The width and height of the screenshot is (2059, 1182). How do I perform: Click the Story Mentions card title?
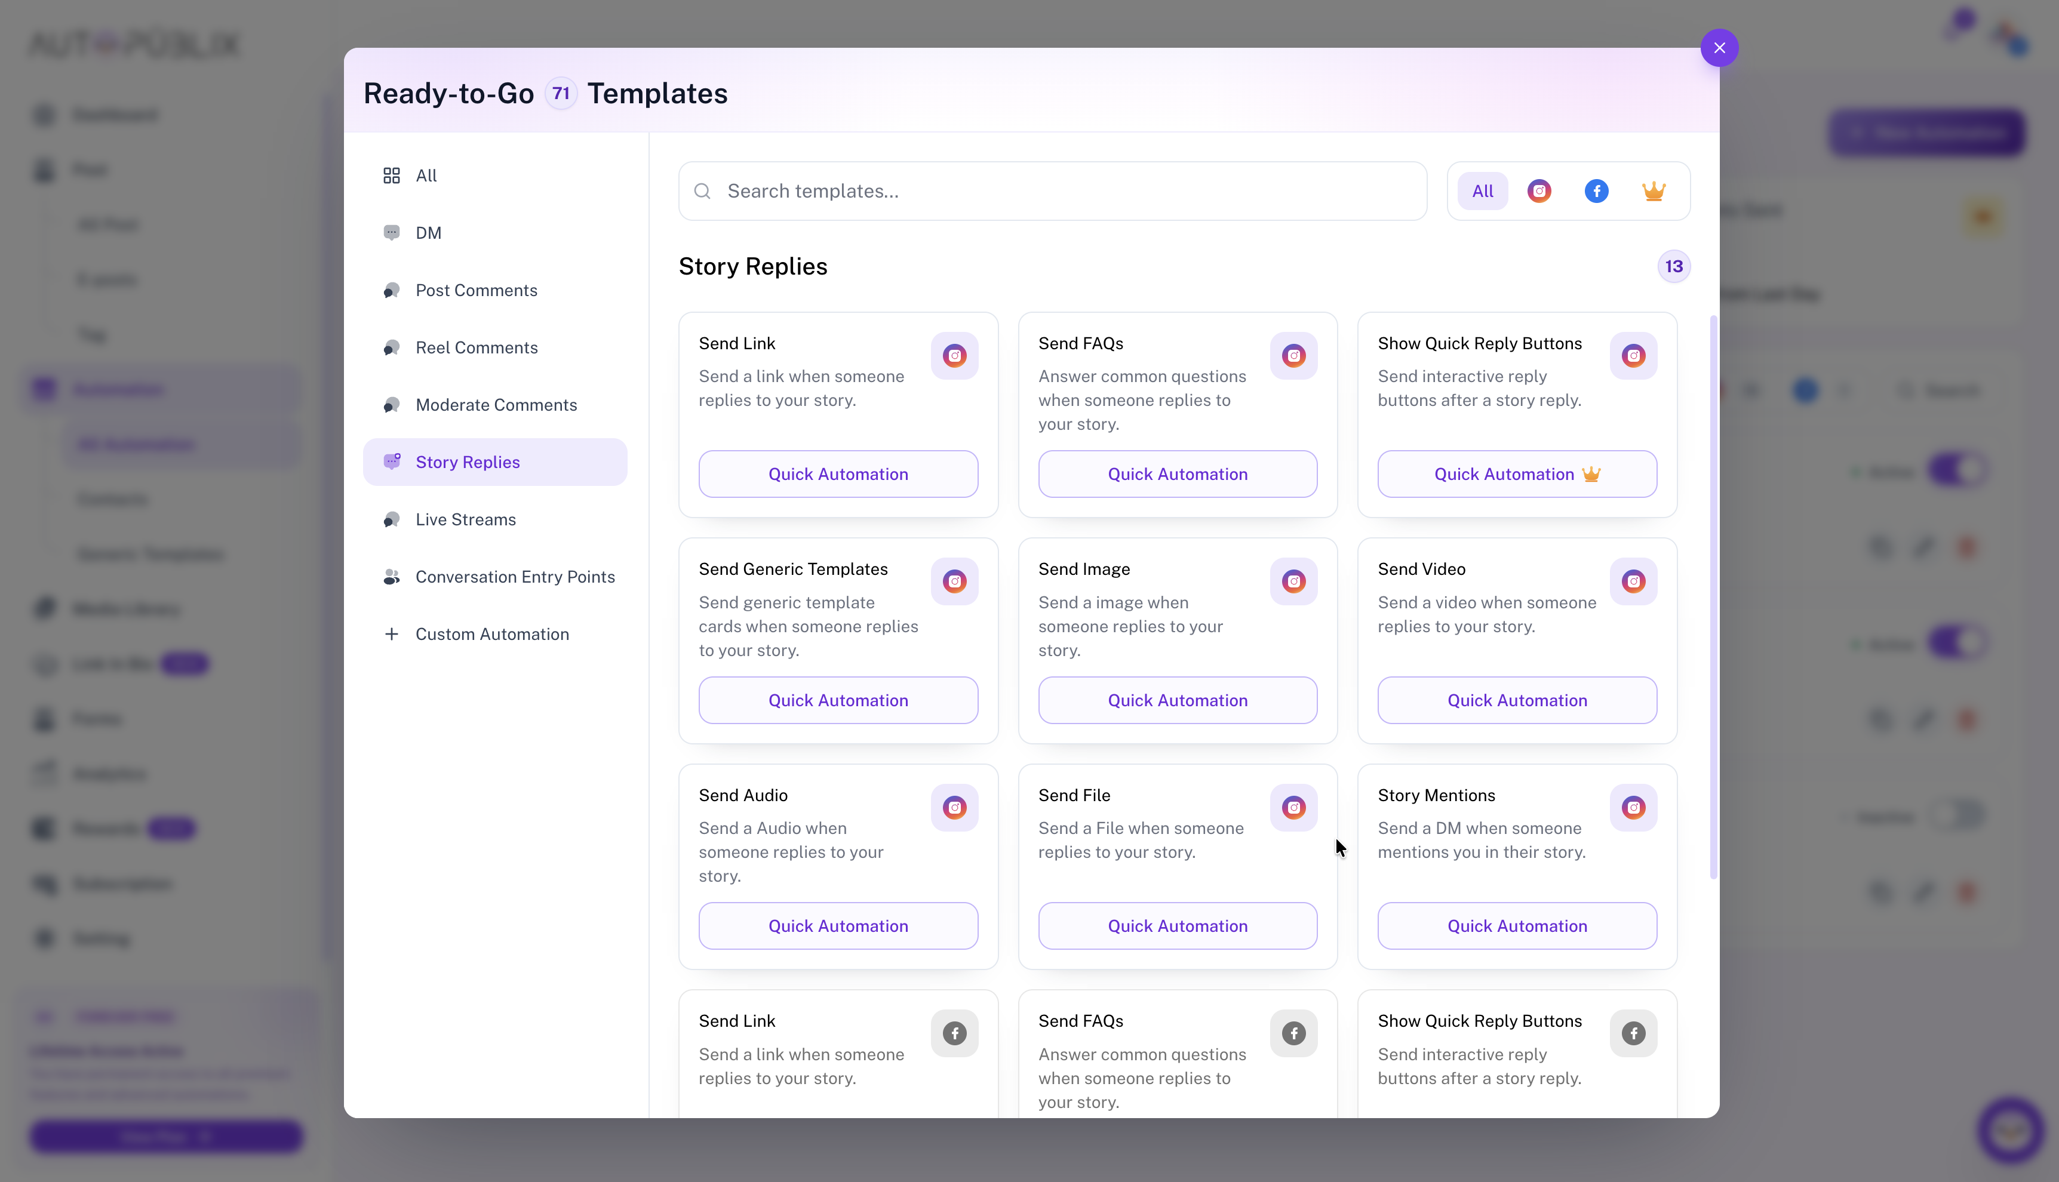click(x=1436, y=796)
